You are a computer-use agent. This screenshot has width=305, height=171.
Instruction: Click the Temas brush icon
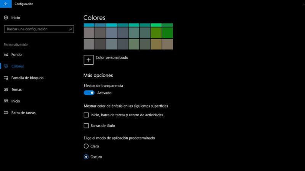(x=6, y=90)
